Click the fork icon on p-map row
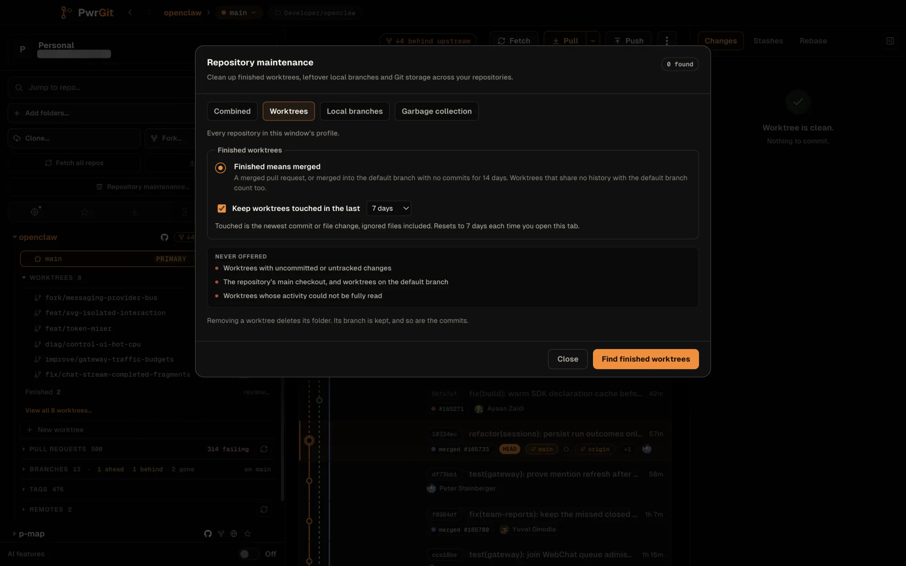 coord(221,533)
